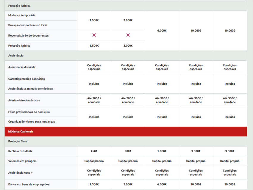Select Danos em bens de empregados label

(x=29, y=184)
